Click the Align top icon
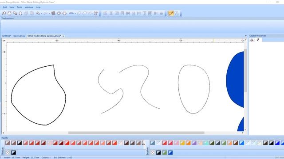This screenshot has height=159, width=284. click(x=122, y=13)
